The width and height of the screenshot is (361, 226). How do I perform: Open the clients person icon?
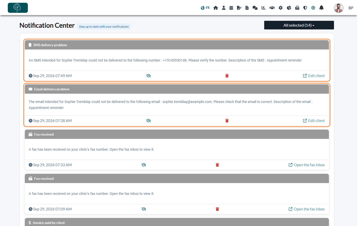point(224,8)
